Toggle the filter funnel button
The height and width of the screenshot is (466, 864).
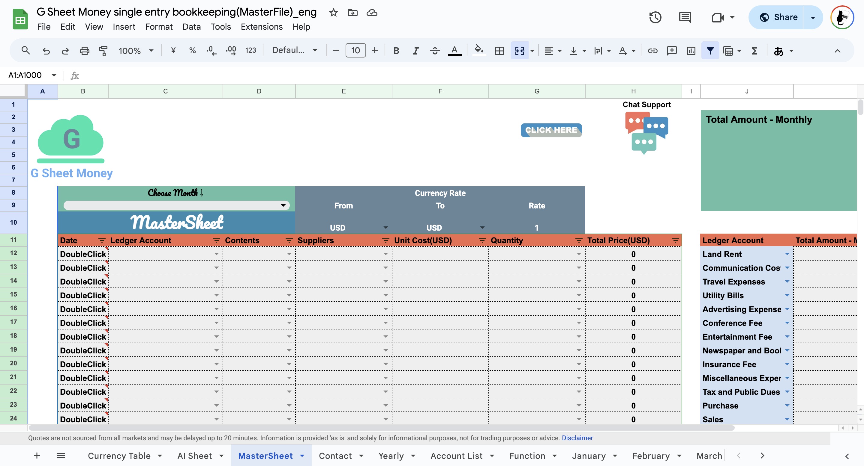coord(710,51)
